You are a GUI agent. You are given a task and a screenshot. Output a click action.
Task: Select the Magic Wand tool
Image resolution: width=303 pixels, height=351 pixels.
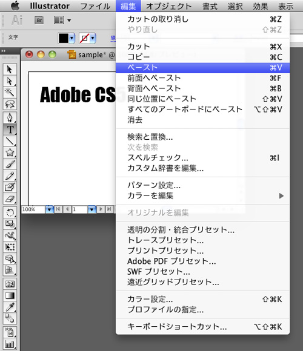point(10,92)
